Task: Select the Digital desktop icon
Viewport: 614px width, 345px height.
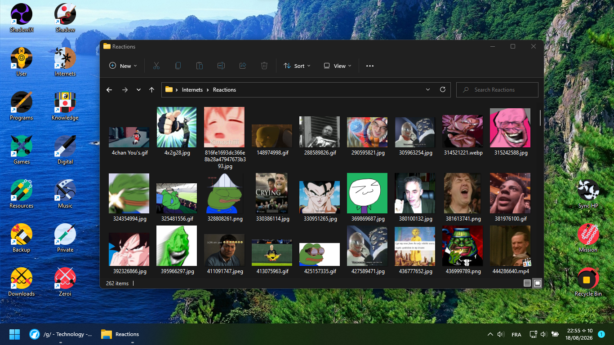Action: click(x=65, y=150)
